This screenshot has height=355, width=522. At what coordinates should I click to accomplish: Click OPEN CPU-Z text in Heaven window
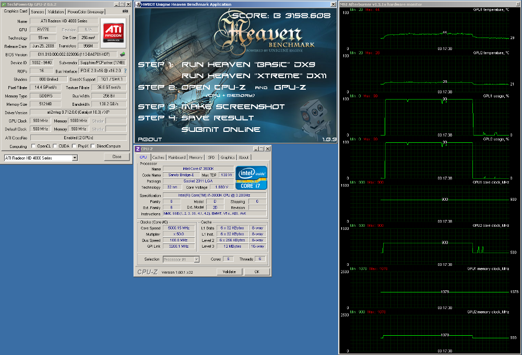(213, 88)
